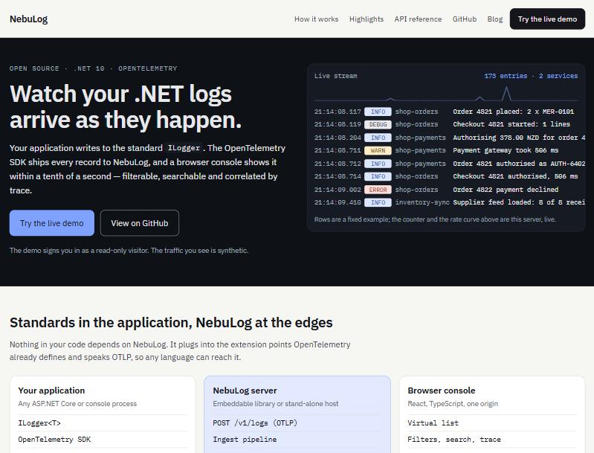Click the ILogger inline code in the hero text
594x453 pixels.
184,148
